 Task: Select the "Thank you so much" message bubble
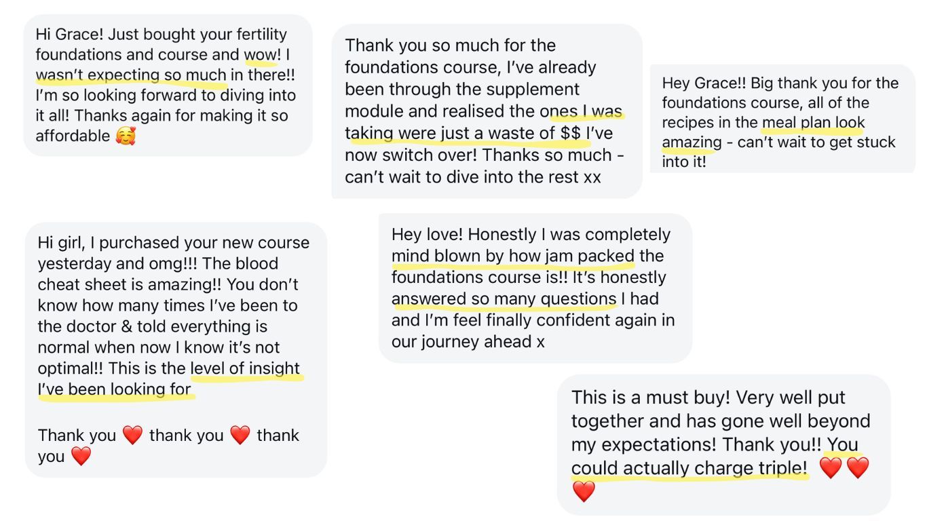point(486,112)
